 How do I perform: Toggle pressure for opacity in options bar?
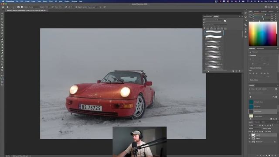tap(52, 7)
